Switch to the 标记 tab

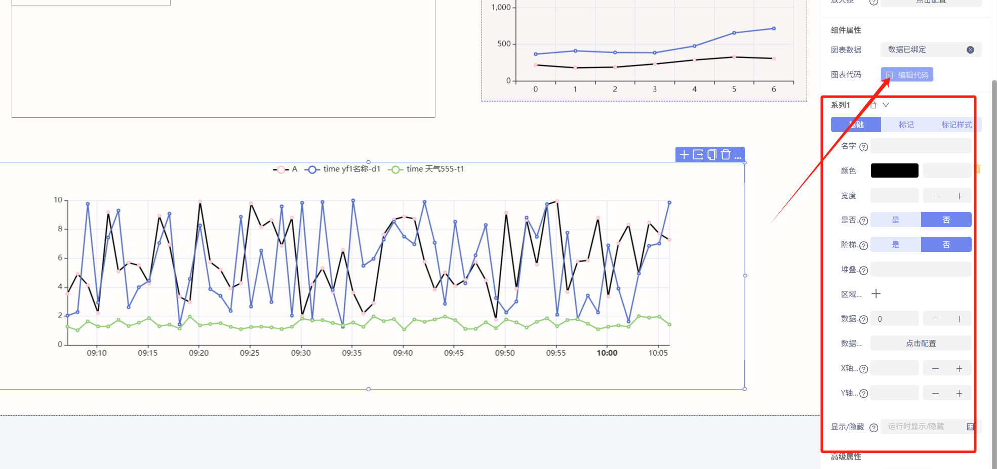click(x=906, y=124)
